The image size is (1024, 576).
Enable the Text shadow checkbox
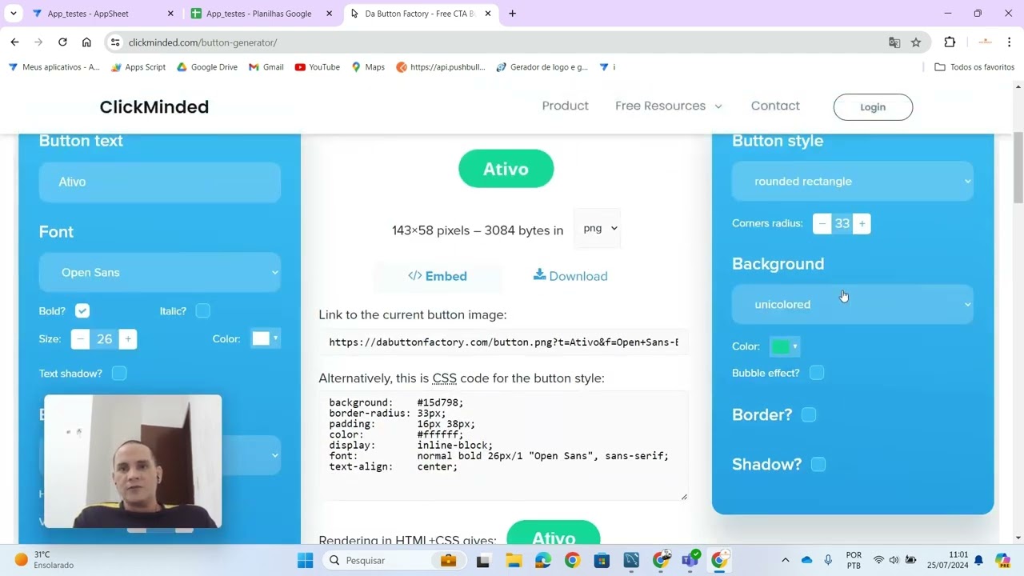(119, 374)
